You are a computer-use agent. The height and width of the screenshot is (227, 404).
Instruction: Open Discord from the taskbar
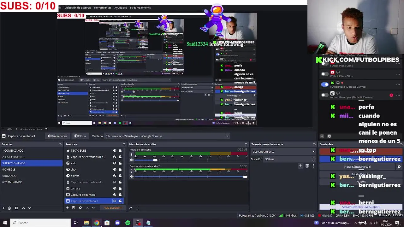(117, 223)
